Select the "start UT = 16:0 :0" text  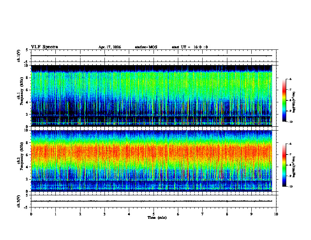(x=190, y=47)
